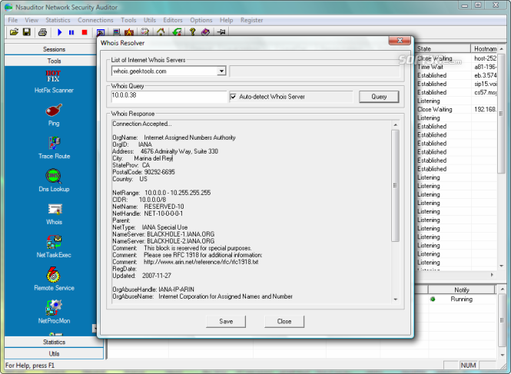Expand the Sessions sidebar section
The height and width of the screenshot is (374, 511).
[x=54, y=49]
